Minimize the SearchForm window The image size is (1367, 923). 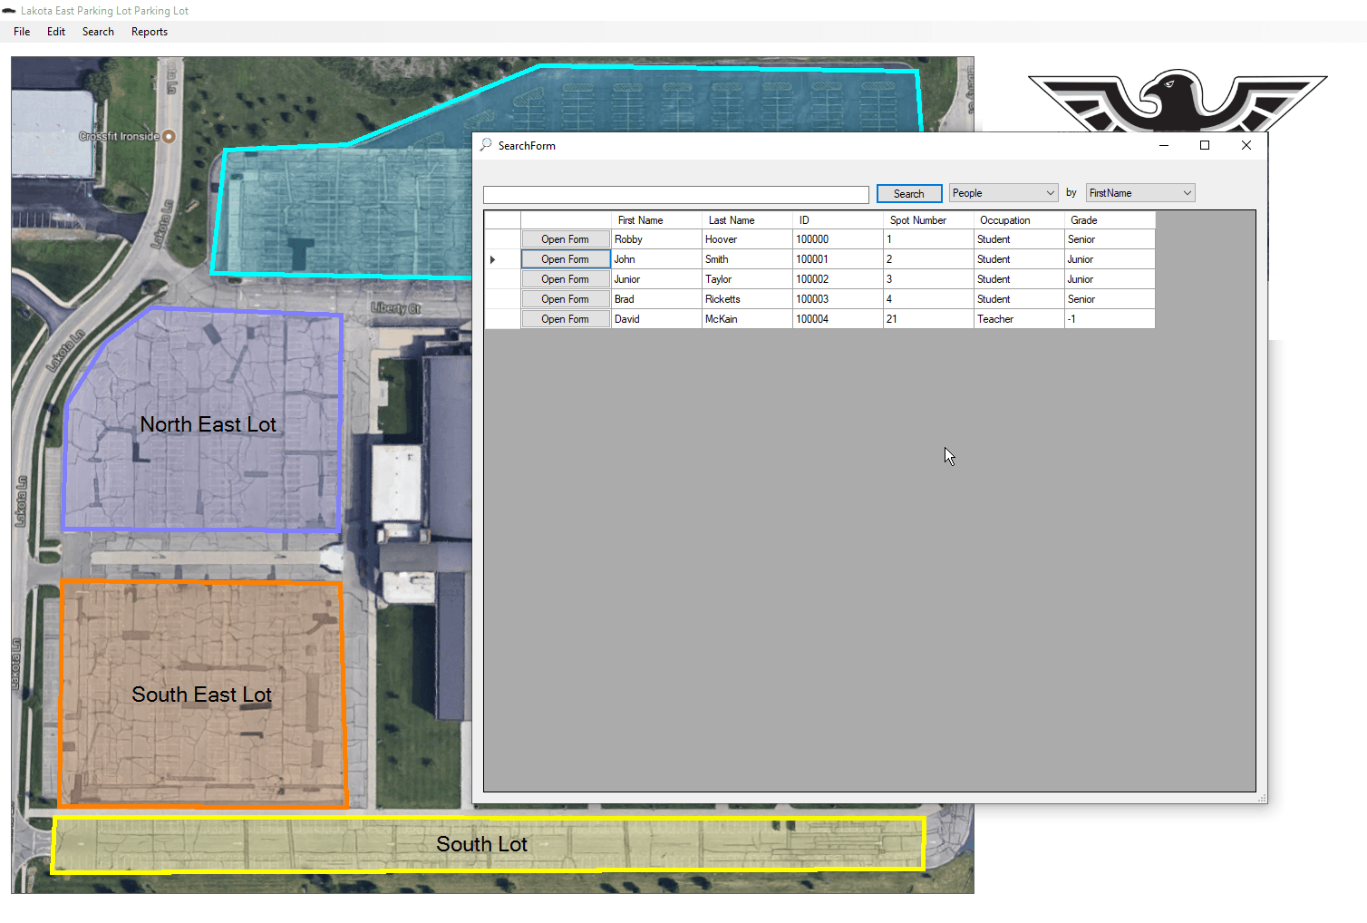click(x=1164, y=145)
